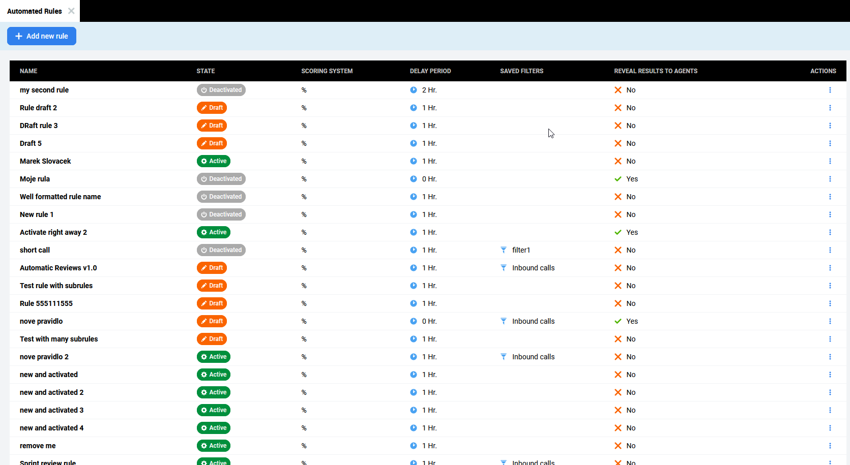The height and width of the screenshot is (465, 850).
Task: Click Deactivated badge for Moje rula
Action: [x=221, y=179]
